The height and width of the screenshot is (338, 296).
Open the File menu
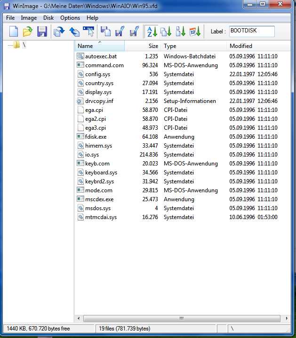(10, 18)
